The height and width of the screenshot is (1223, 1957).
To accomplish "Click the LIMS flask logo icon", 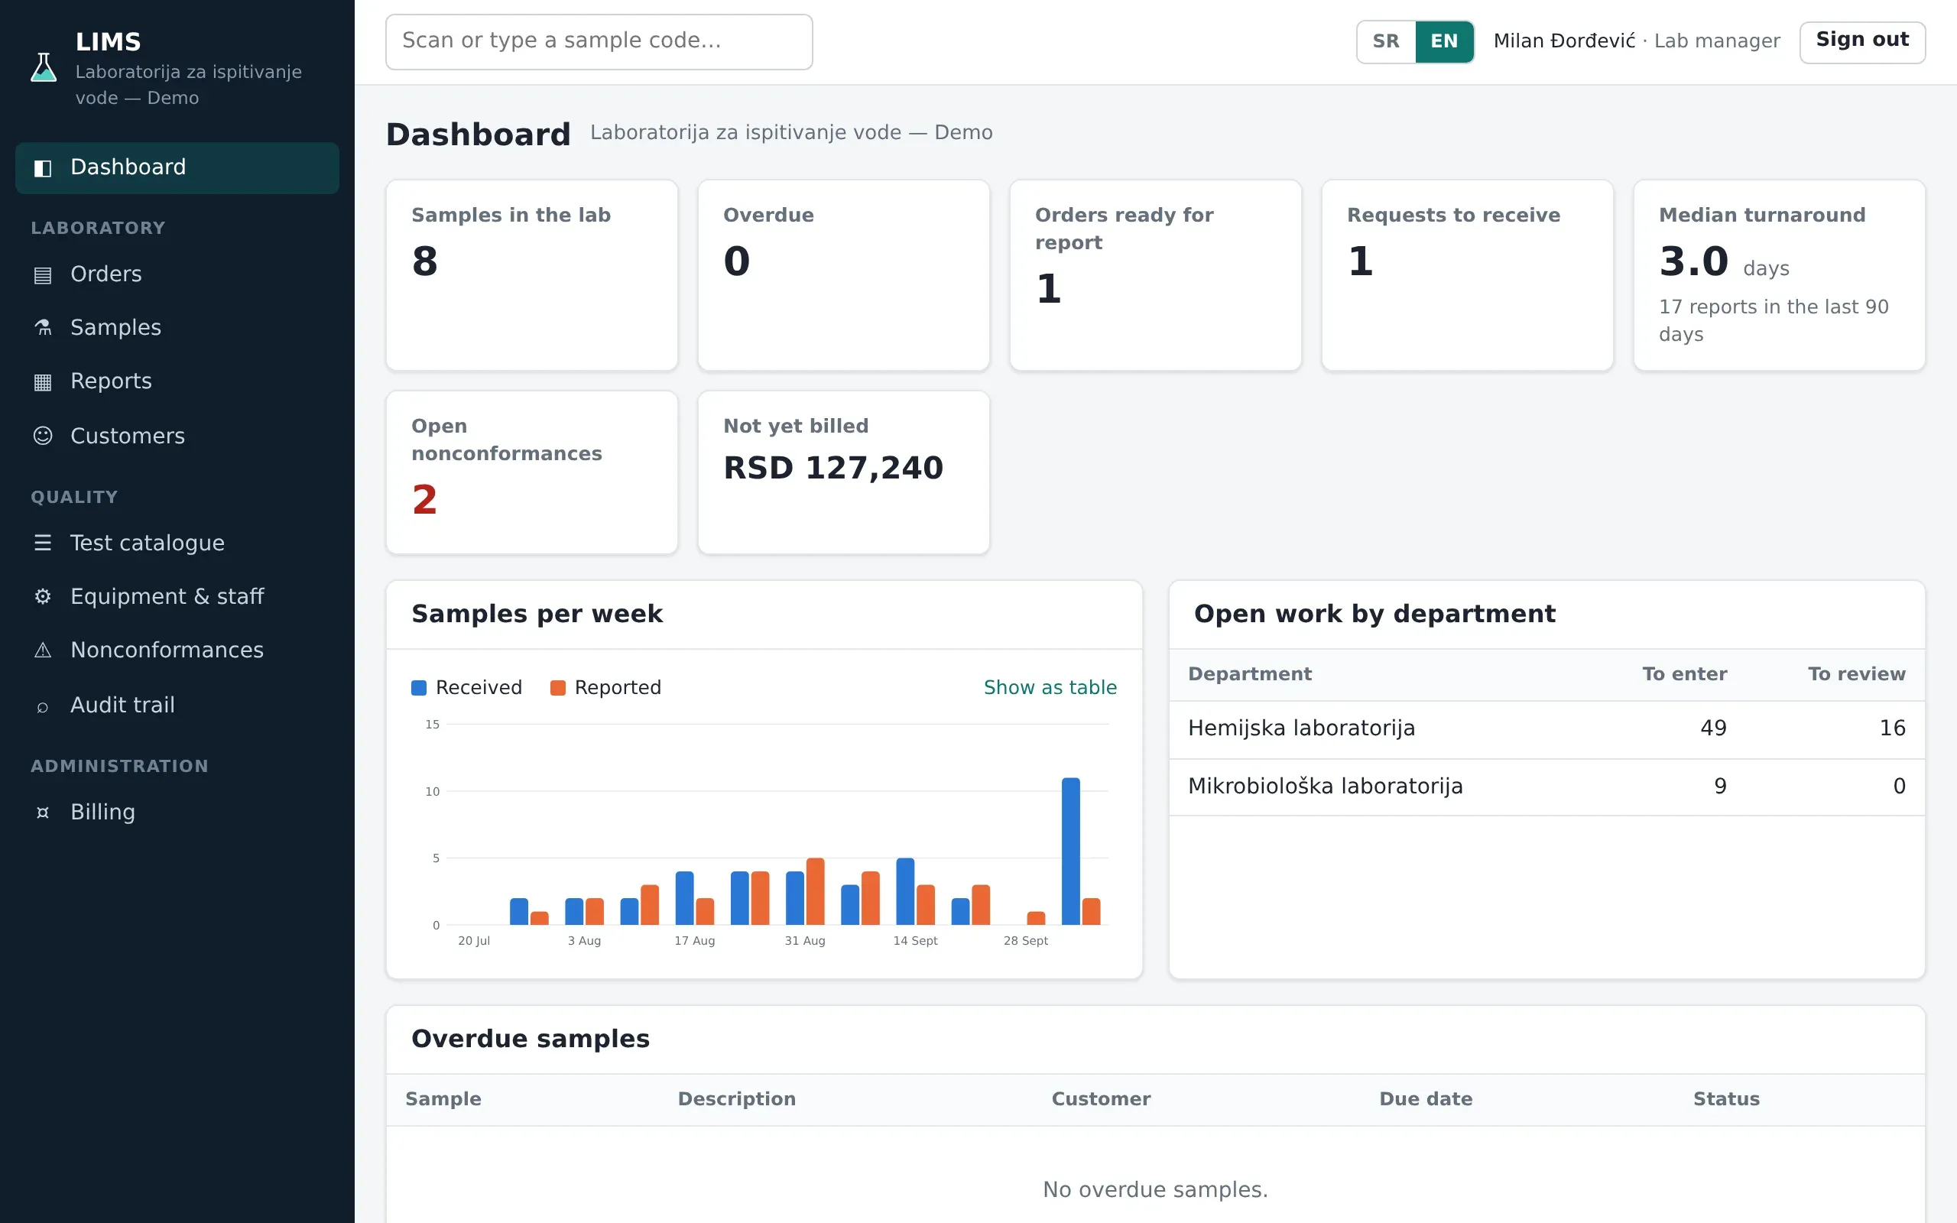I will point(44,67).
